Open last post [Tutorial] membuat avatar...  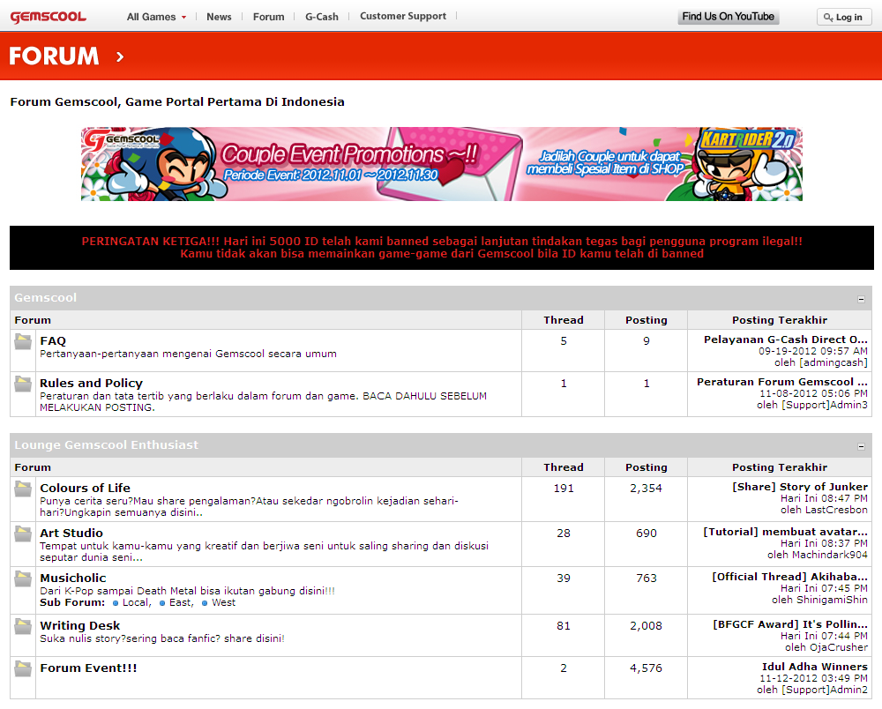(x=785, y=532)
